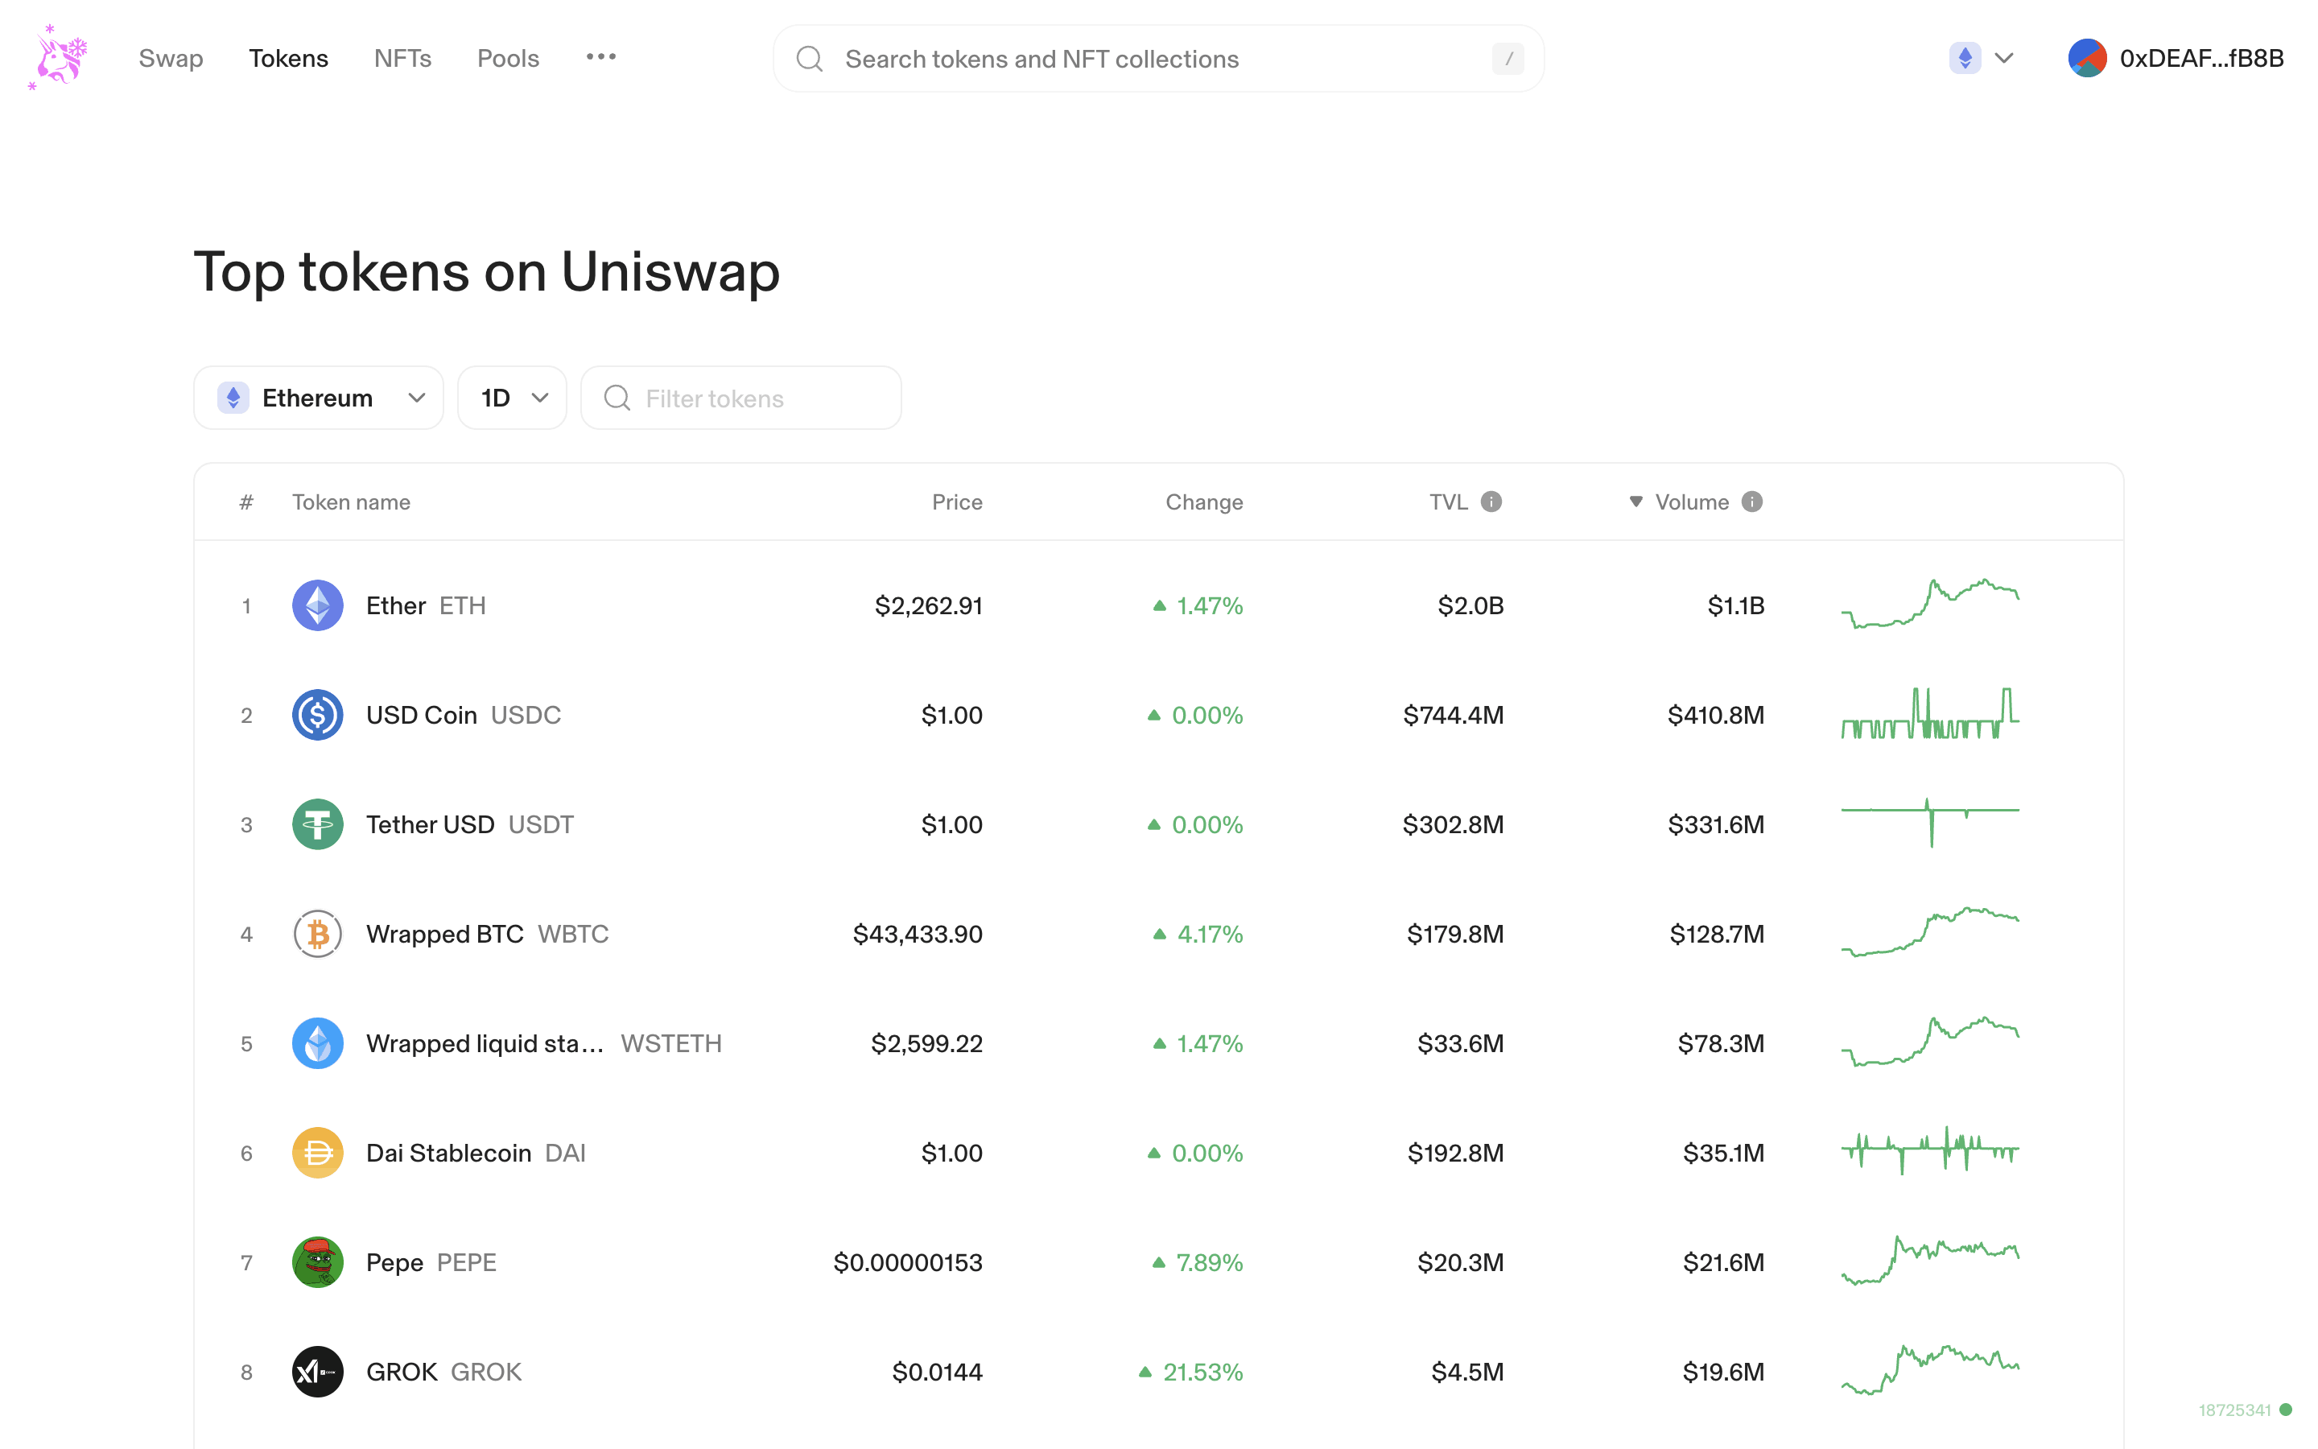This screenshot has width=2318, height=1449.
Task: Click the wallet avatar icon
Action: [2087, 59]
